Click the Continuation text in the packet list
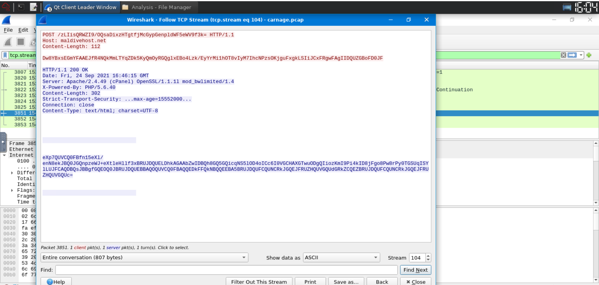The image size is (599, 285). point(454,90)
